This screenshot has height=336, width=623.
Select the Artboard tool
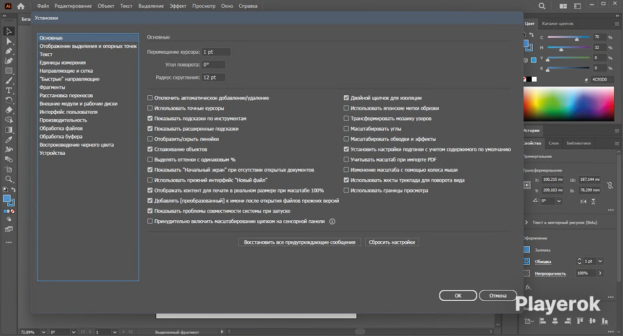pos(9,169)
